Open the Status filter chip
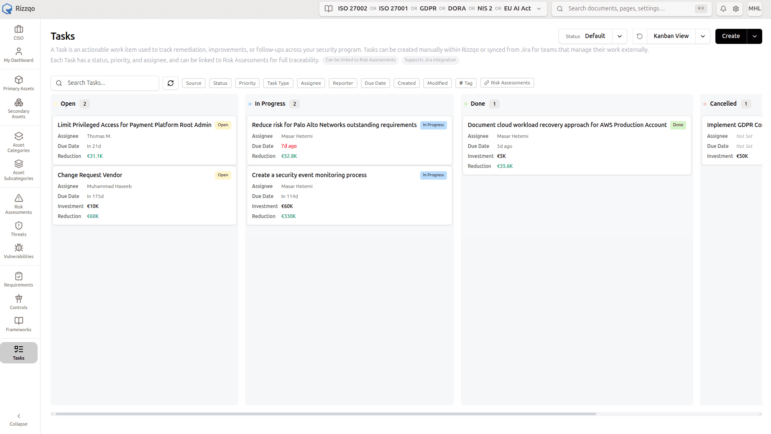This screenshot has width=771, height=434. (220, 83)
